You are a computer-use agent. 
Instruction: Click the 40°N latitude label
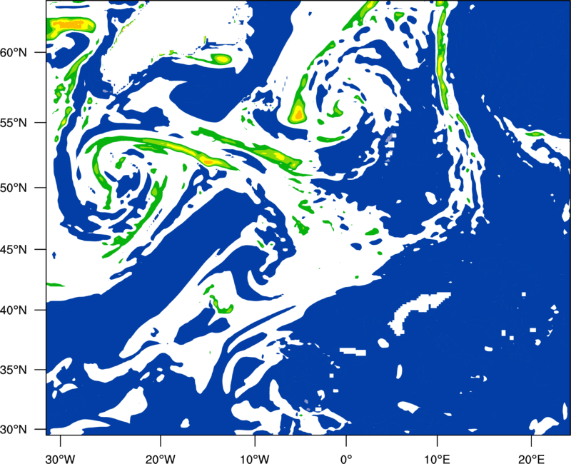(14, 311)
